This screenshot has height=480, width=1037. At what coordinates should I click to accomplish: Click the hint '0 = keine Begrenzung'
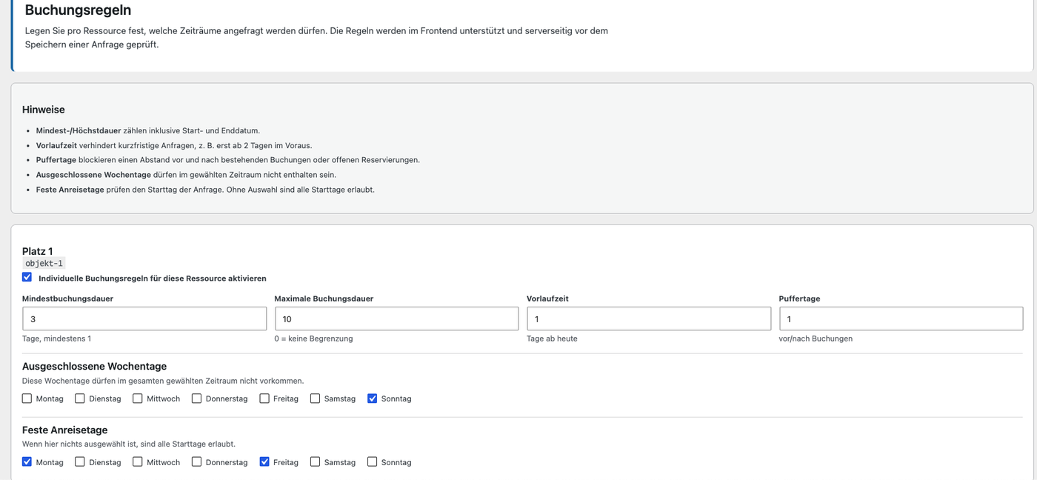(x=313, y=339)
